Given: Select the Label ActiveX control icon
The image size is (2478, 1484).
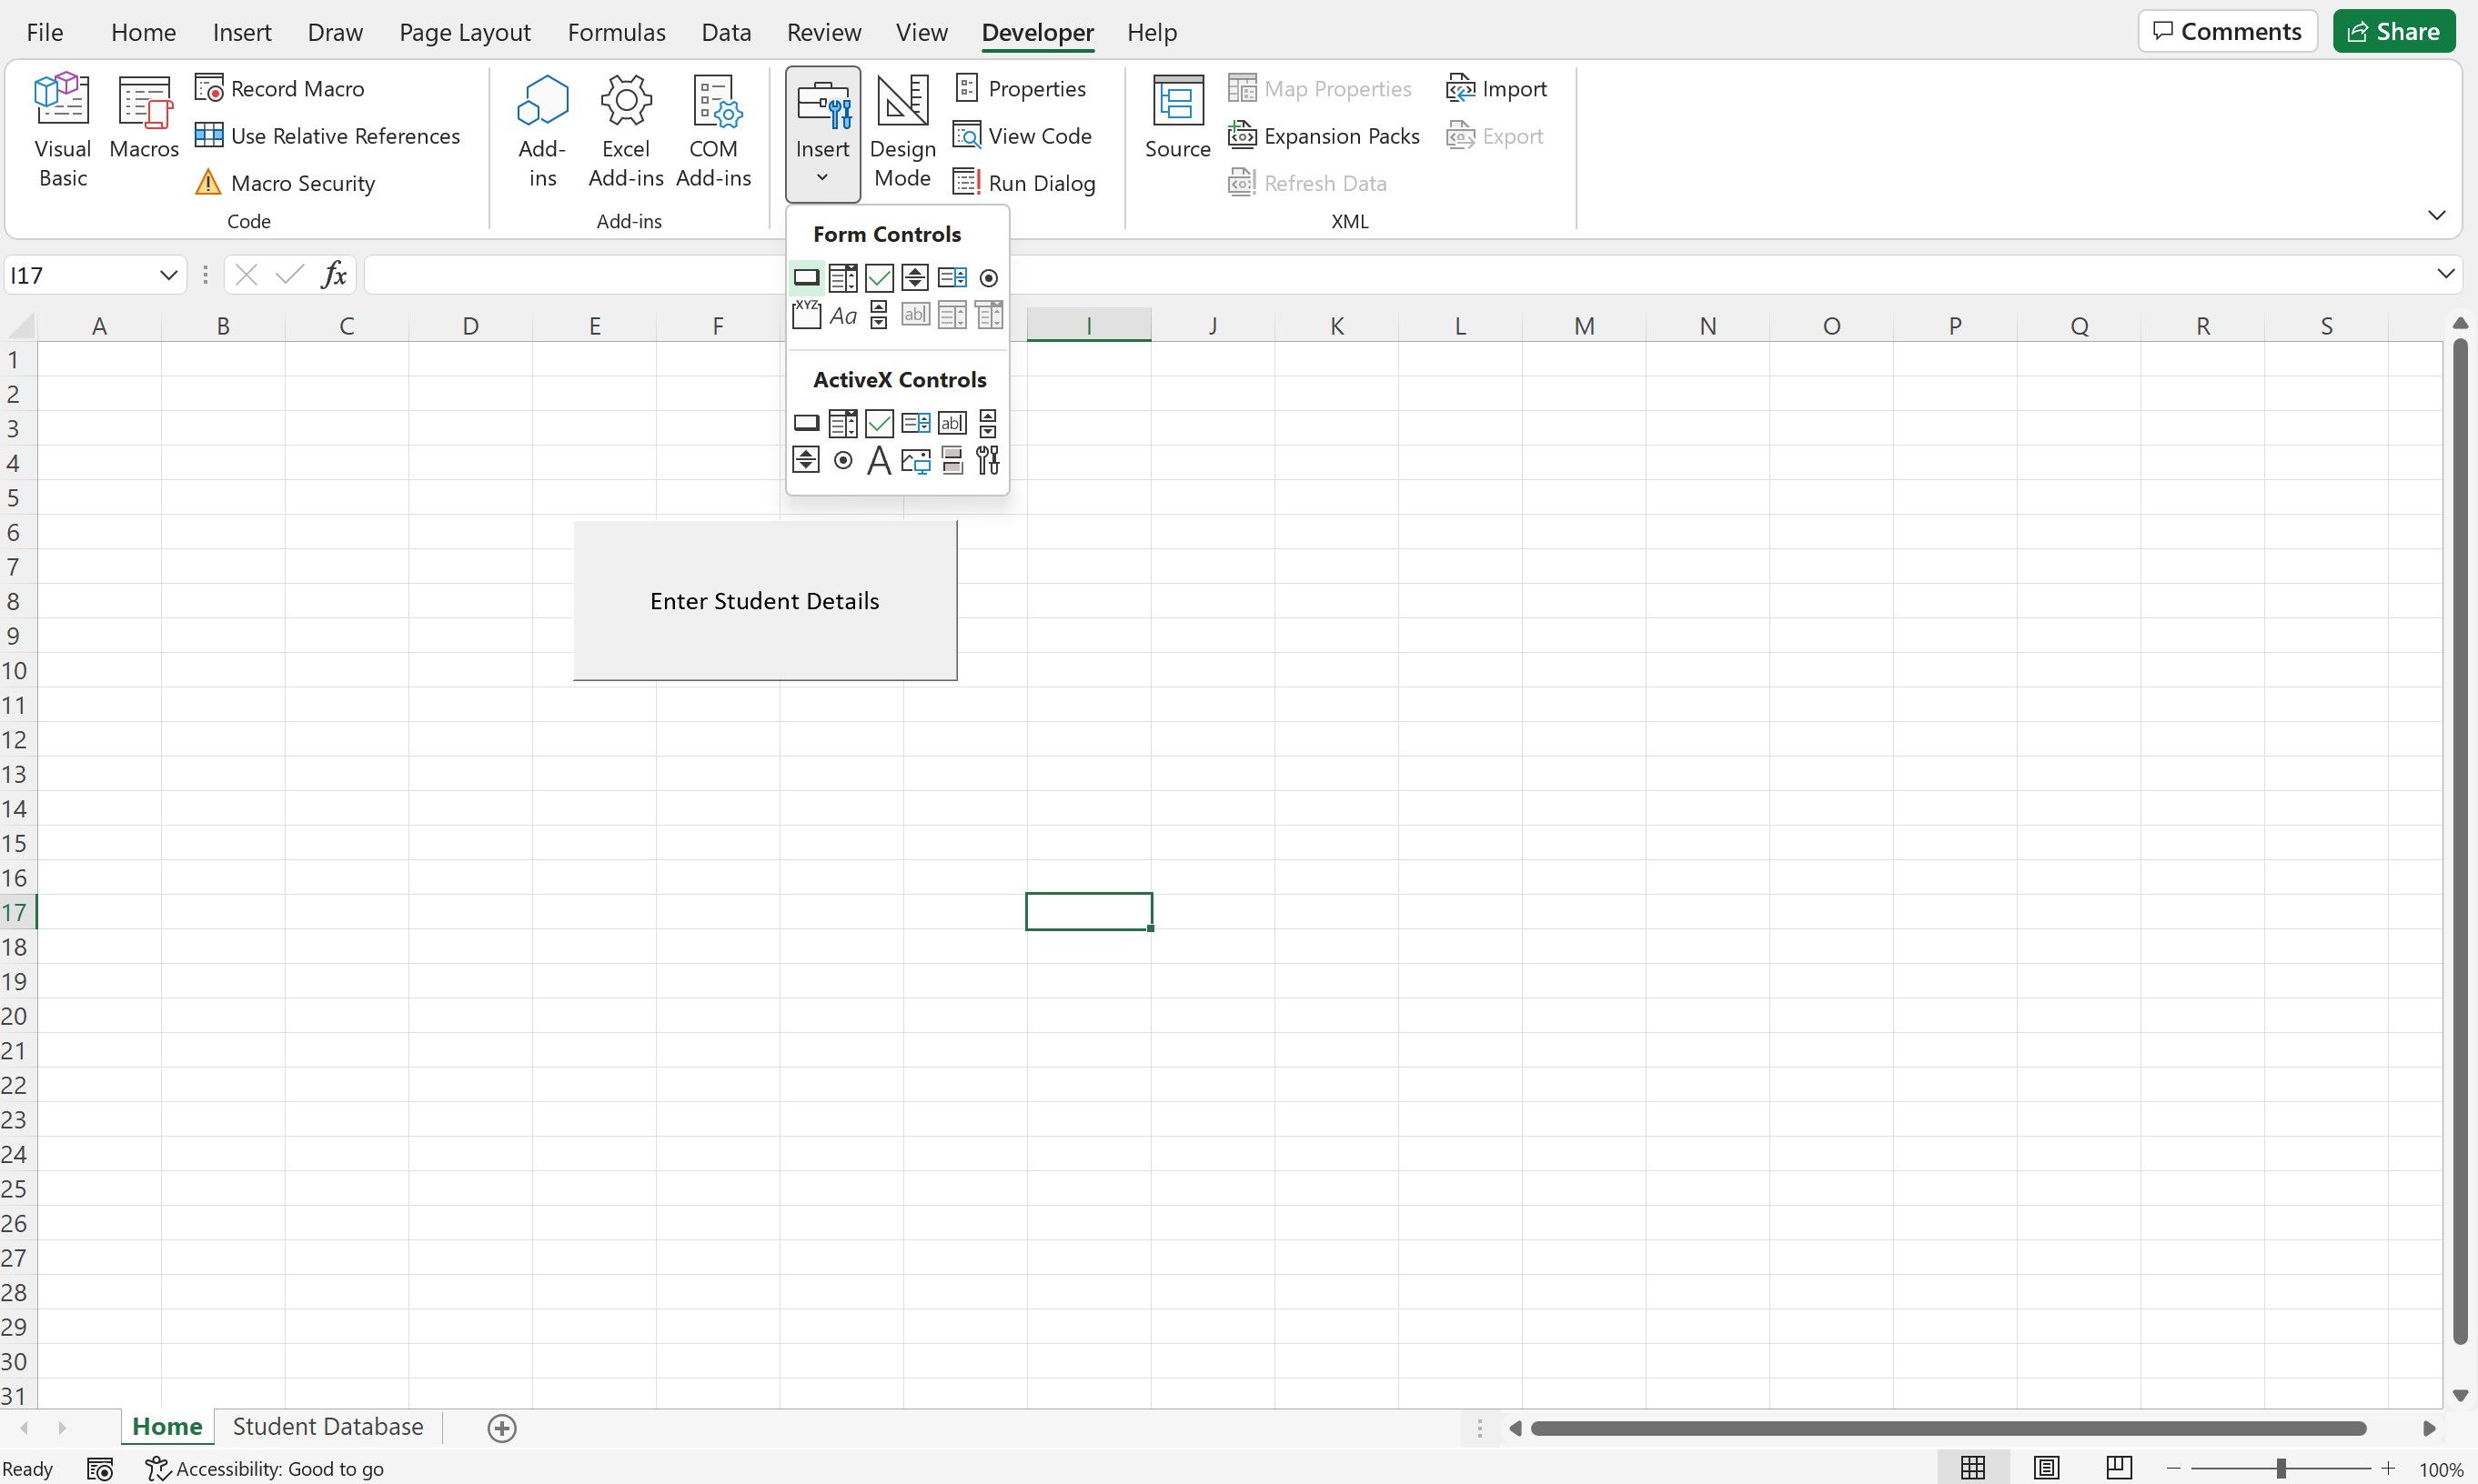Looking at the screenshot, I should click(x=881, y=459).
